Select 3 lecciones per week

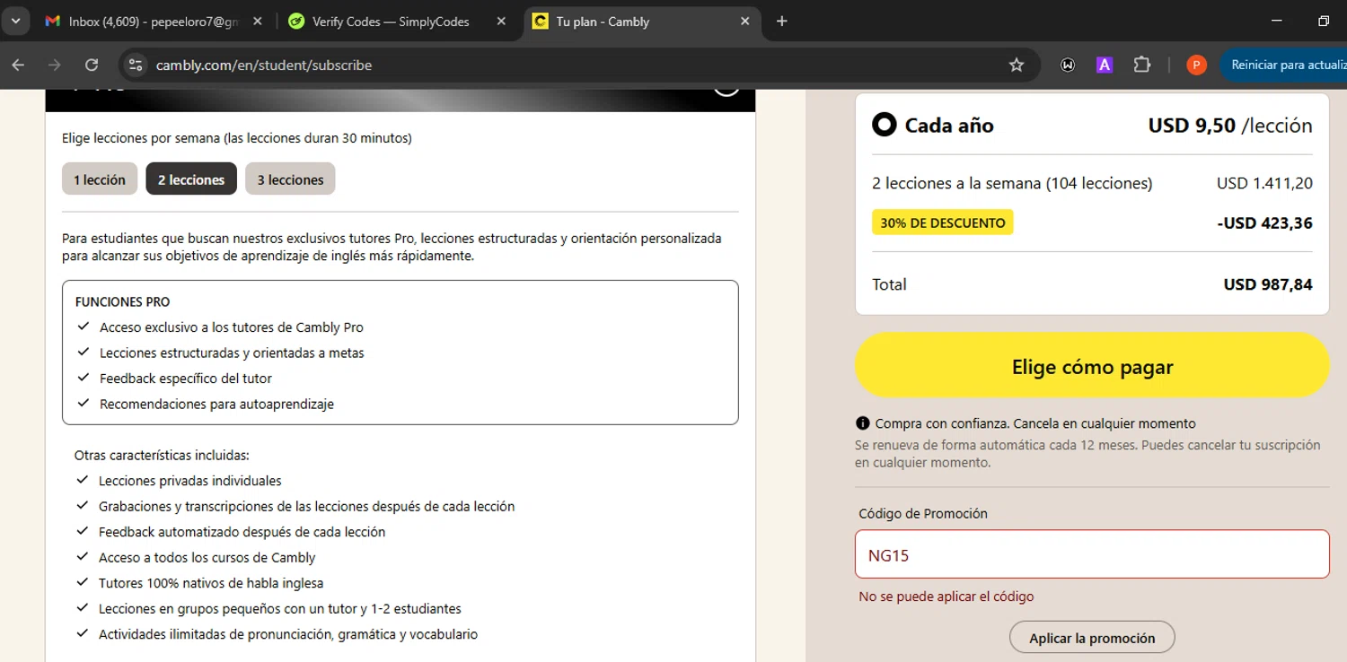click(290, 179)
